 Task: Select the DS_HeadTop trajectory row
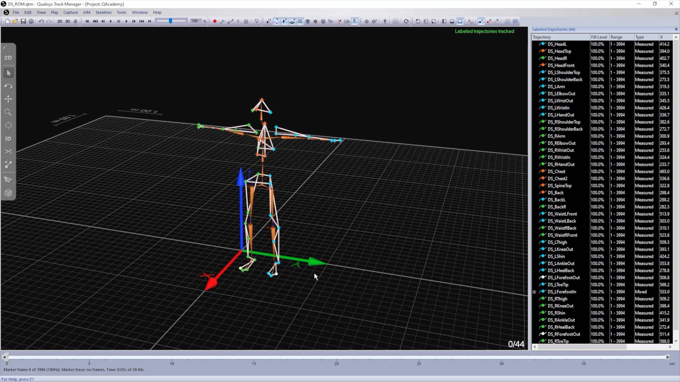[559, 51]
